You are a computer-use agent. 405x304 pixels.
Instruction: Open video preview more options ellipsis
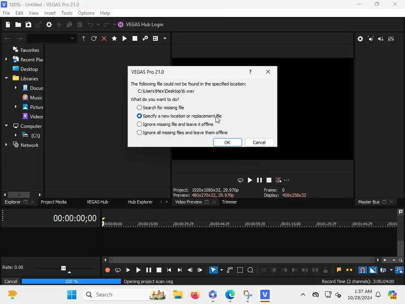[286, 180]
